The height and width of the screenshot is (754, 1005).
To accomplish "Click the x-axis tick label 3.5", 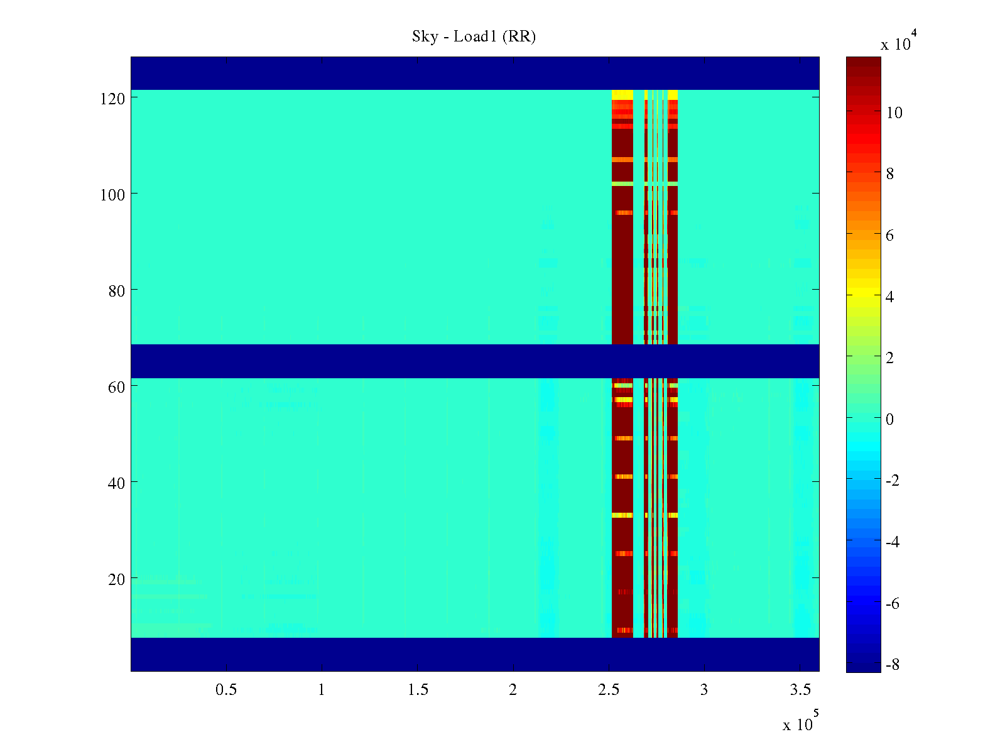I will (x=800, y=690).
